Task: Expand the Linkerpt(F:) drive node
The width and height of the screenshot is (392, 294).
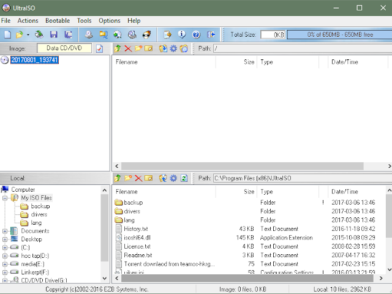Action: click(5, 273)
